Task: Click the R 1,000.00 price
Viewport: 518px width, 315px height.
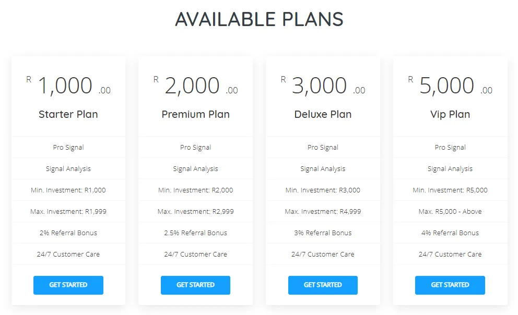Action: (68, 86)
